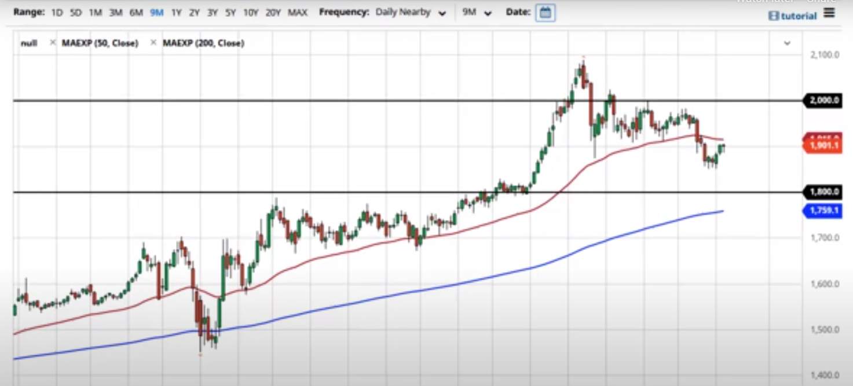Remove the MAEXP (50, Close) indicator
This screenshot has width=853, height=386.
click(x=153, y=43)
